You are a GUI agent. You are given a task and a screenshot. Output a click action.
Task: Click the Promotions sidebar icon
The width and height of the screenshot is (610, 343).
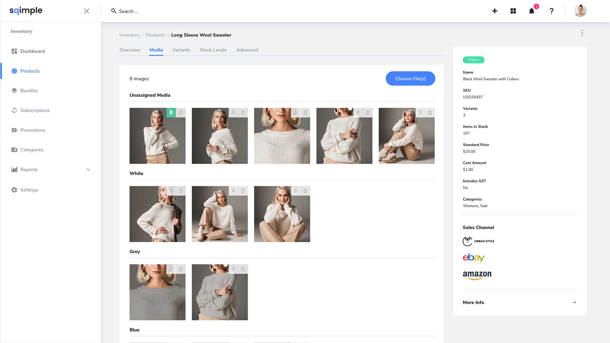(x=14, y=130)
